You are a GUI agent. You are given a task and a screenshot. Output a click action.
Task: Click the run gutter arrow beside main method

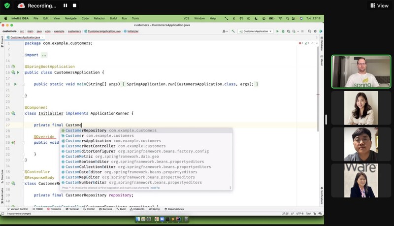click(x=15, y=84)
